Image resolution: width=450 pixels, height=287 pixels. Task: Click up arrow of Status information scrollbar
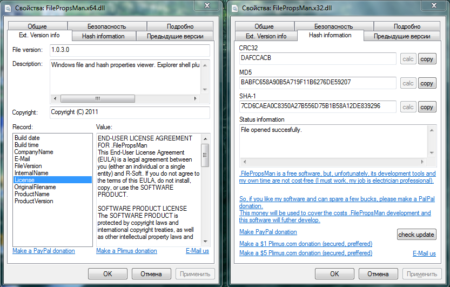point(432,130)
